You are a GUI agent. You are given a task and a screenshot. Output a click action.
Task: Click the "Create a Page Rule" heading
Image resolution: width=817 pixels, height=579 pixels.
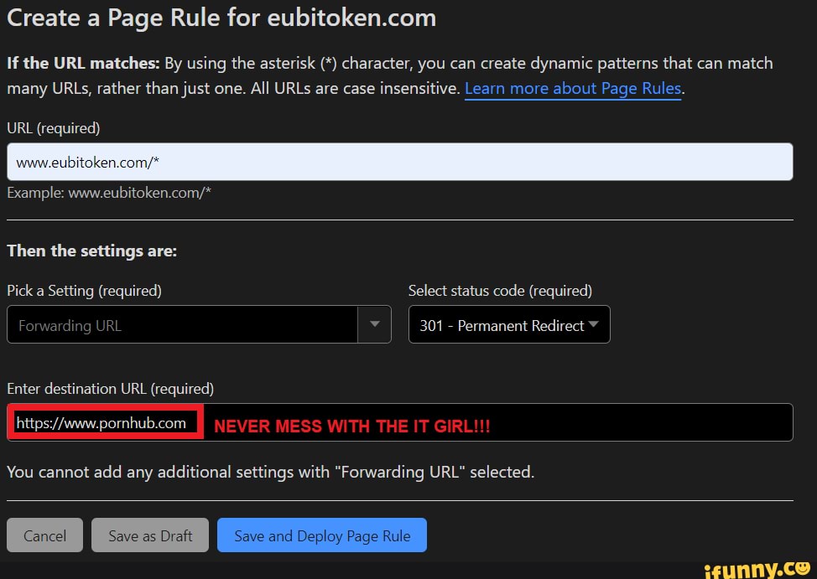[x=221, y=18]
